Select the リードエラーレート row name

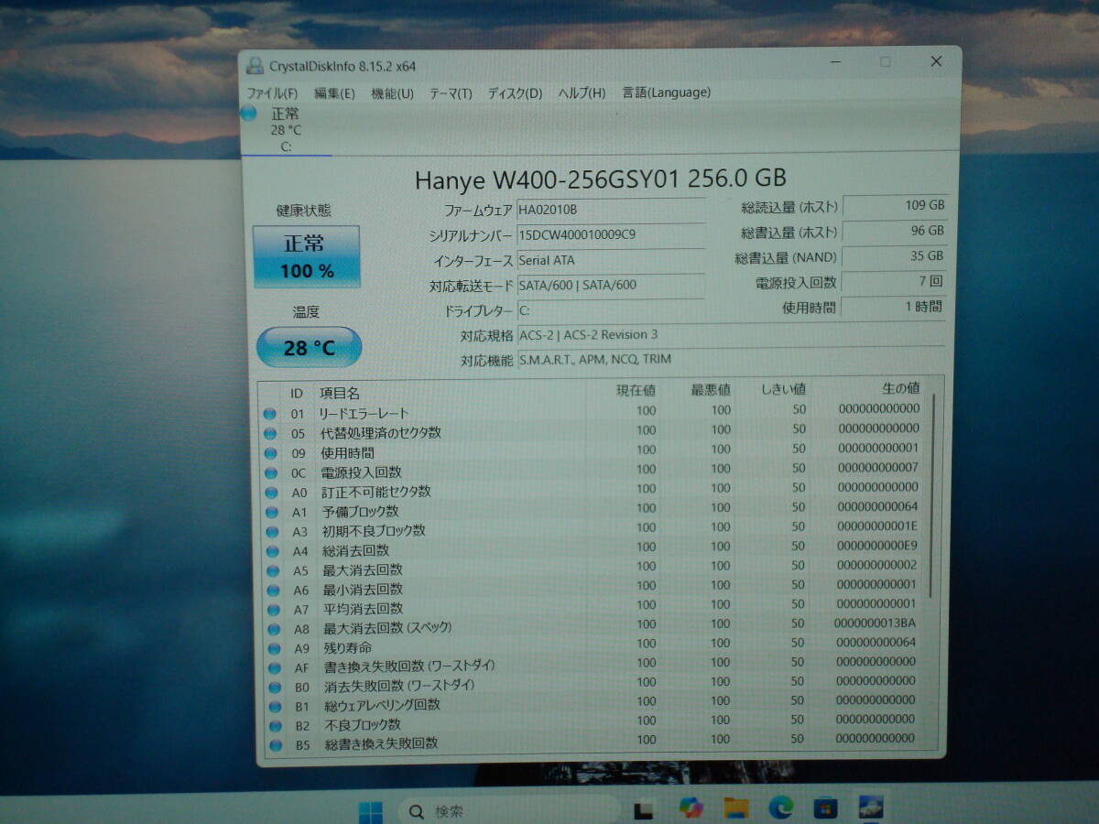tap(365, 414)
